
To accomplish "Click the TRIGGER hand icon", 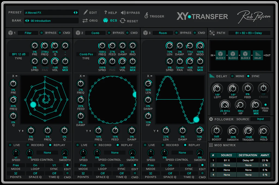I will coord(146,16).
